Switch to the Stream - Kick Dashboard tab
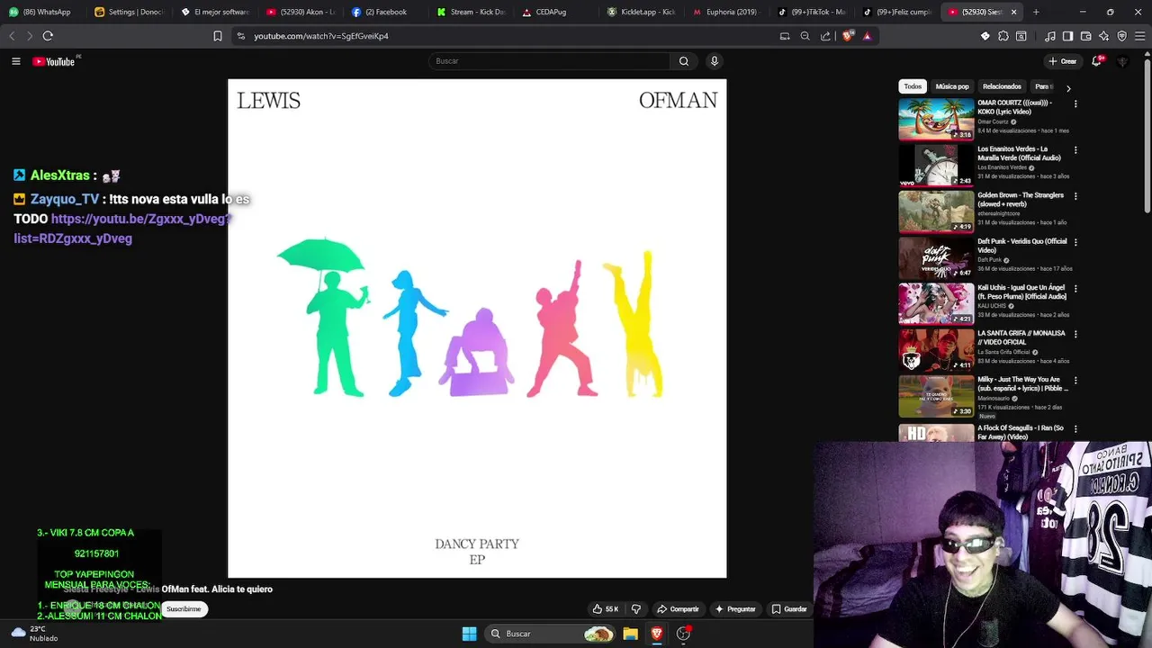The image size is (1152, 648). [x=472, y=12]
